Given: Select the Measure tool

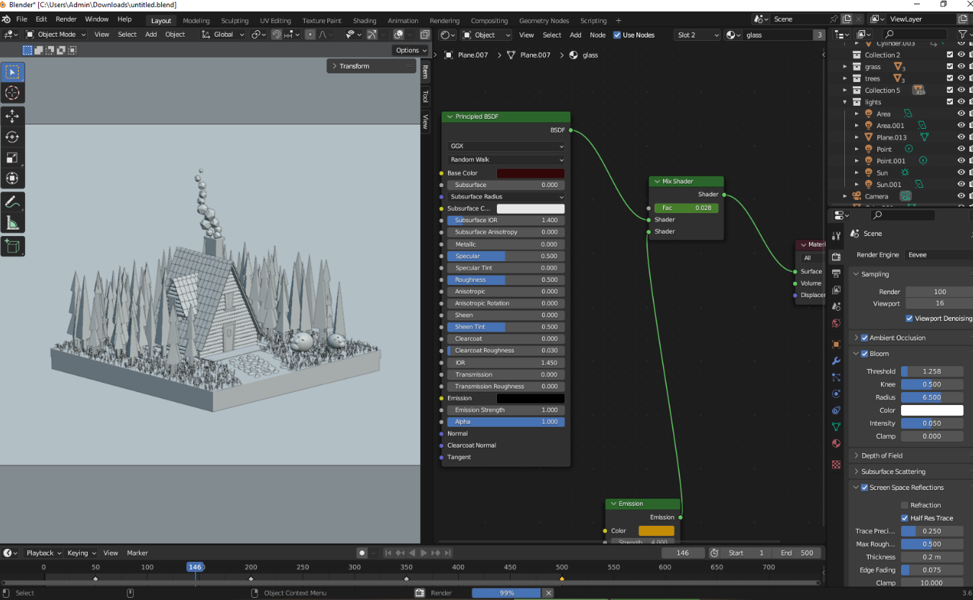Looking at the screenshot, I should coord(12,223).
